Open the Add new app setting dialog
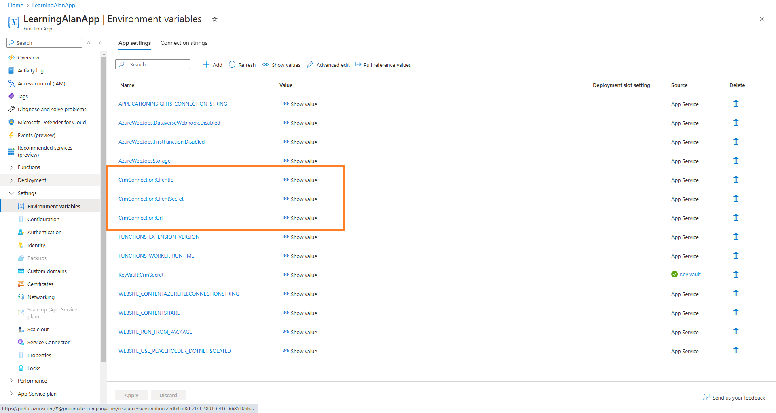Viewport: 776px width, 413px height. pos(212,64)
